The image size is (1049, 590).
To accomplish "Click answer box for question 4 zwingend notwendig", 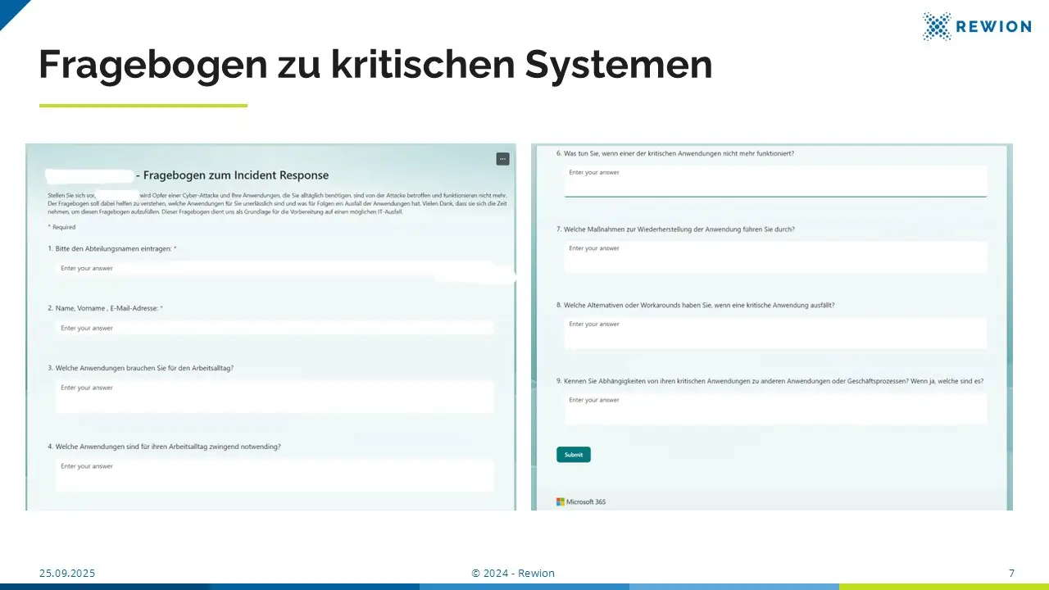I will pyautogui.click(x=275, y=475).
